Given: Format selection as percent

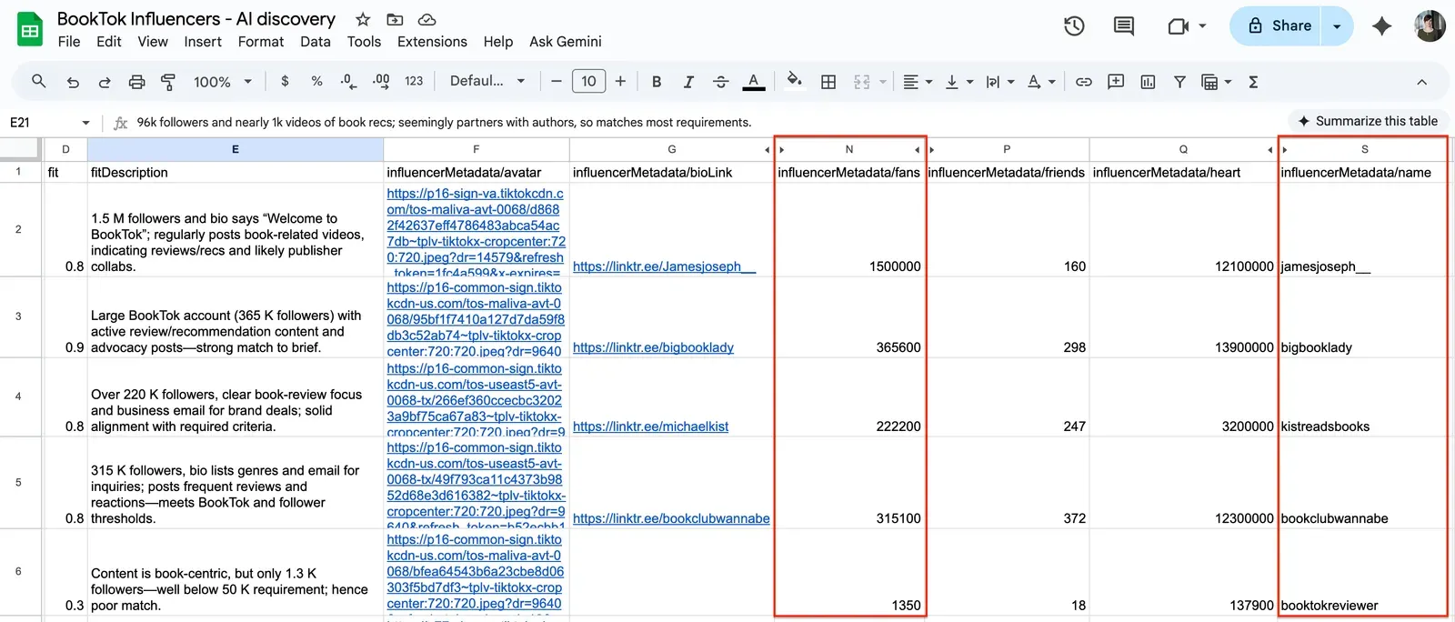Looking at the screenshot, I should (316, 81).
